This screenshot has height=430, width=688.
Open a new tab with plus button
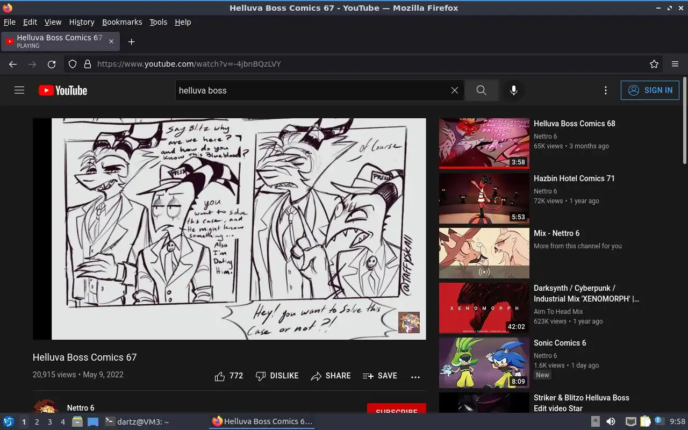pyautogui.click(x=131, y=41)
